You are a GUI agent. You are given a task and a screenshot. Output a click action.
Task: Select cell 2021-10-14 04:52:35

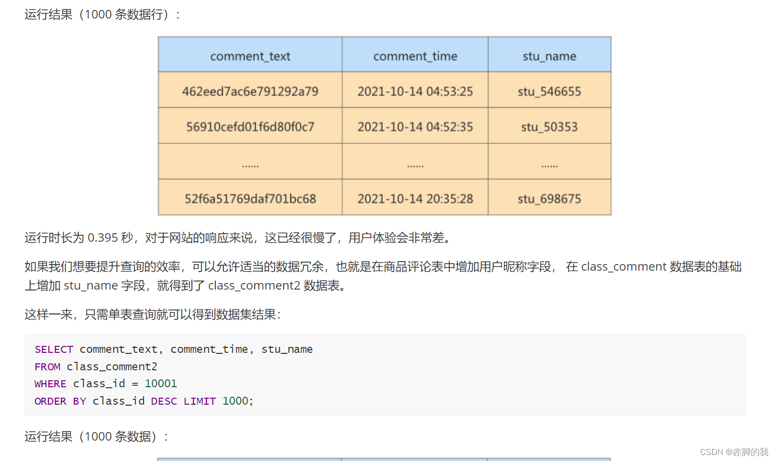click(x=415, y=126)
